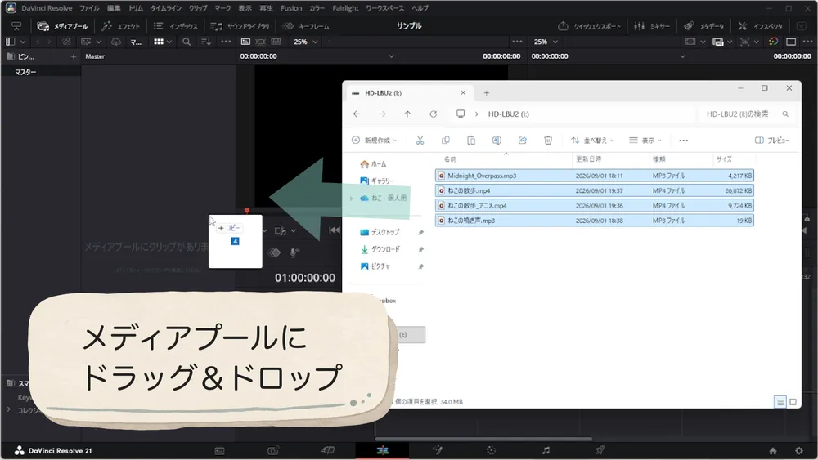Open the Explorer view dropdown

pos(645,141)
